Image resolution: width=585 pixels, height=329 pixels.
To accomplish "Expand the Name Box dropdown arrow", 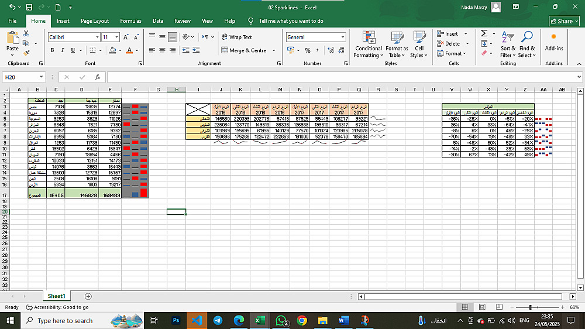I will (41, 77).
